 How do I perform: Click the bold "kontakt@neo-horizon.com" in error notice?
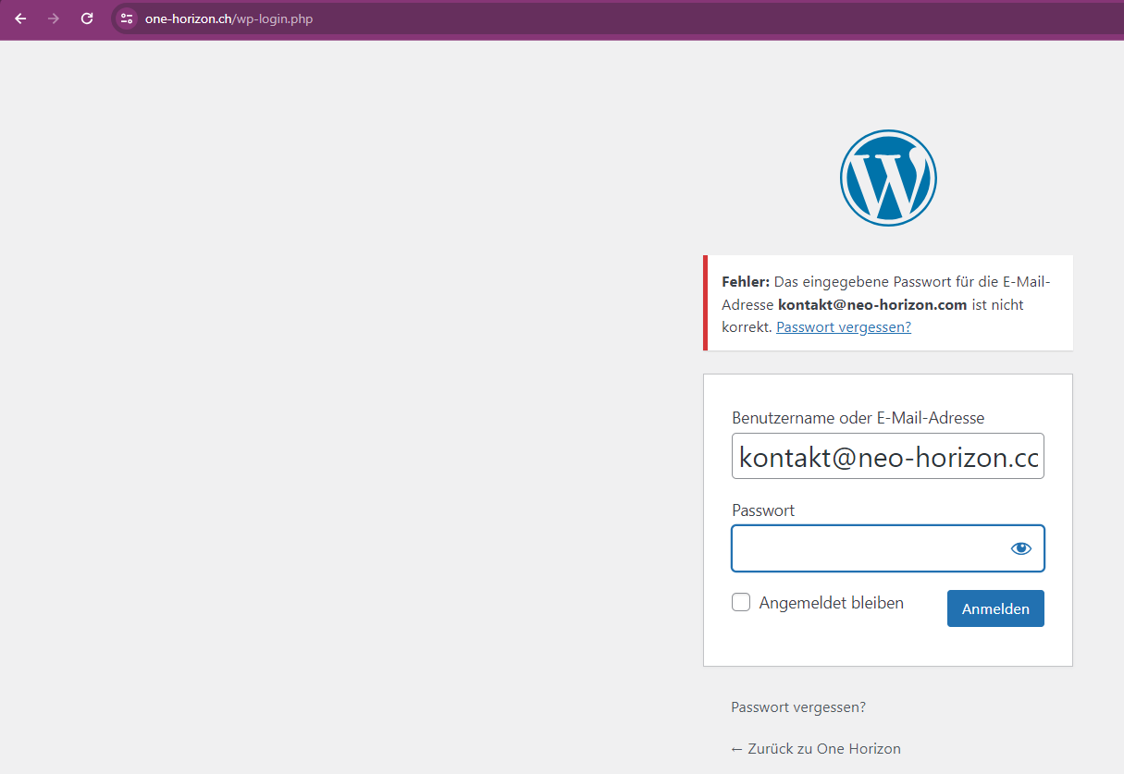[x=872, y=304]
